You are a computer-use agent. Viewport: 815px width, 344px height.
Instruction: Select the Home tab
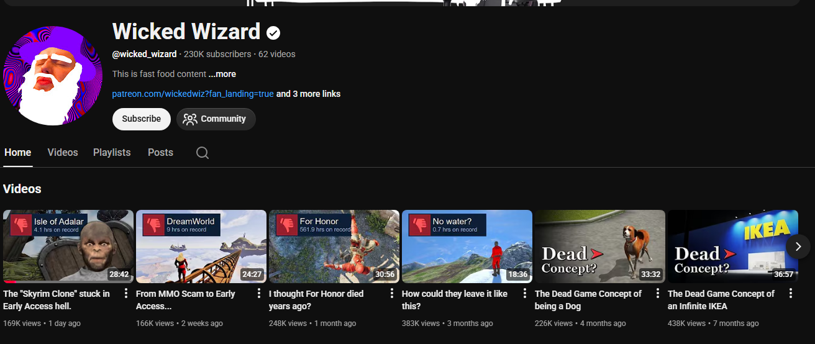click(17, 152)
